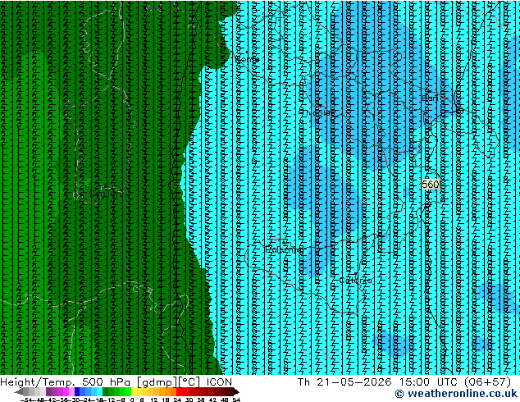Screen dimensions: 520x402
Task: Click the cyan swatch in the temperature legend
Action: (99, 391)
